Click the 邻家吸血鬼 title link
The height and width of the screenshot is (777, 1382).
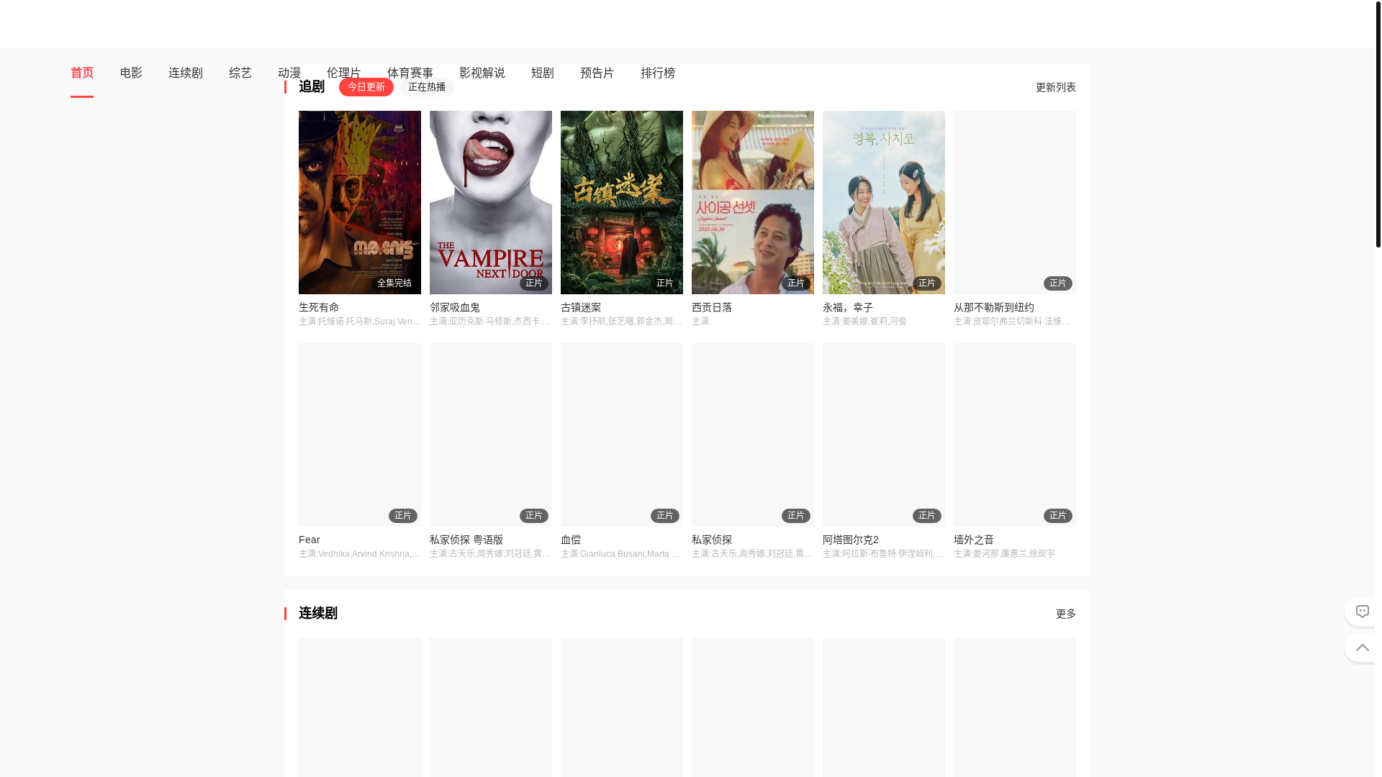coord(455,307)
